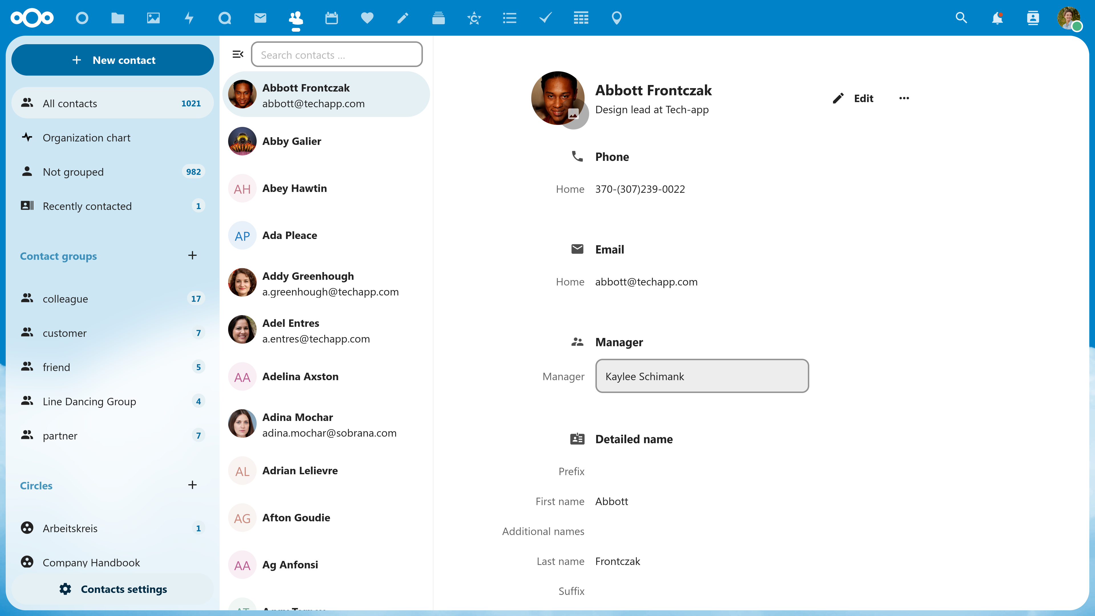Select Afton Goudie contact
This screenshot has height=616, width=1095.
[x=326, y=518]
